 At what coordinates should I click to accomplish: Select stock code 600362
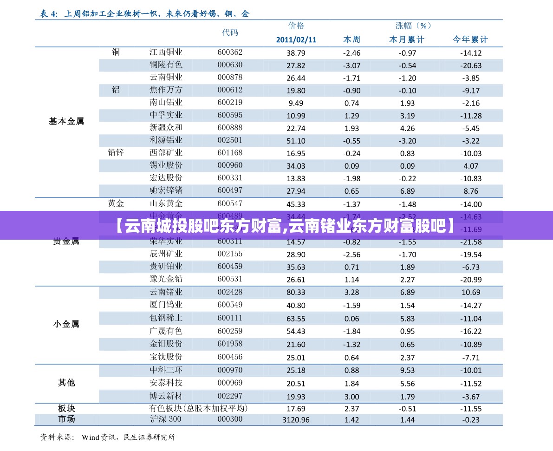click(230, 52)
